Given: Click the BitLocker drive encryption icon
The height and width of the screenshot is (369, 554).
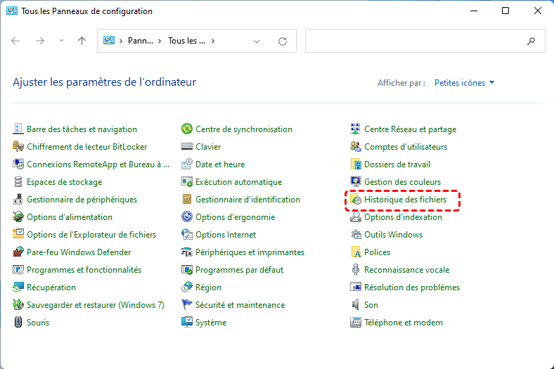Looking at the screenshot, I should (18, 146).
